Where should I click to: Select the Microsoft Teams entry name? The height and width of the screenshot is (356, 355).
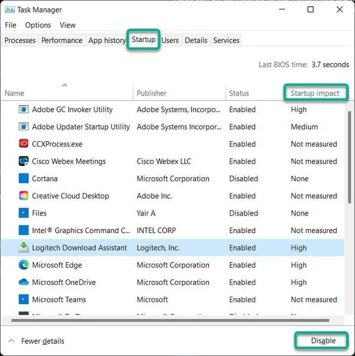[x=59, y=300]
